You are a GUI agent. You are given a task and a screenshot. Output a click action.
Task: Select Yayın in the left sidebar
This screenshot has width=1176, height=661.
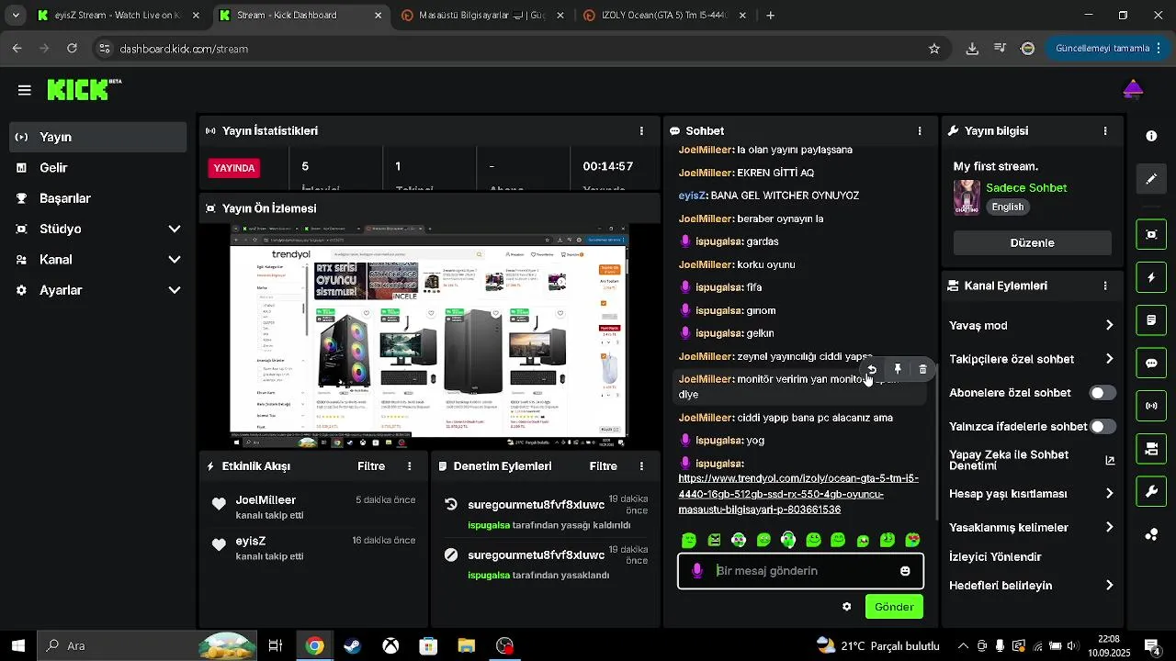[x=98, y=137]
